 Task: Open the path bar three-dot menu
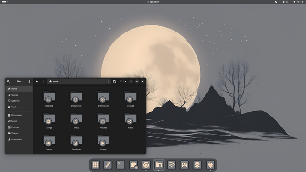click(x=108, y=81)
